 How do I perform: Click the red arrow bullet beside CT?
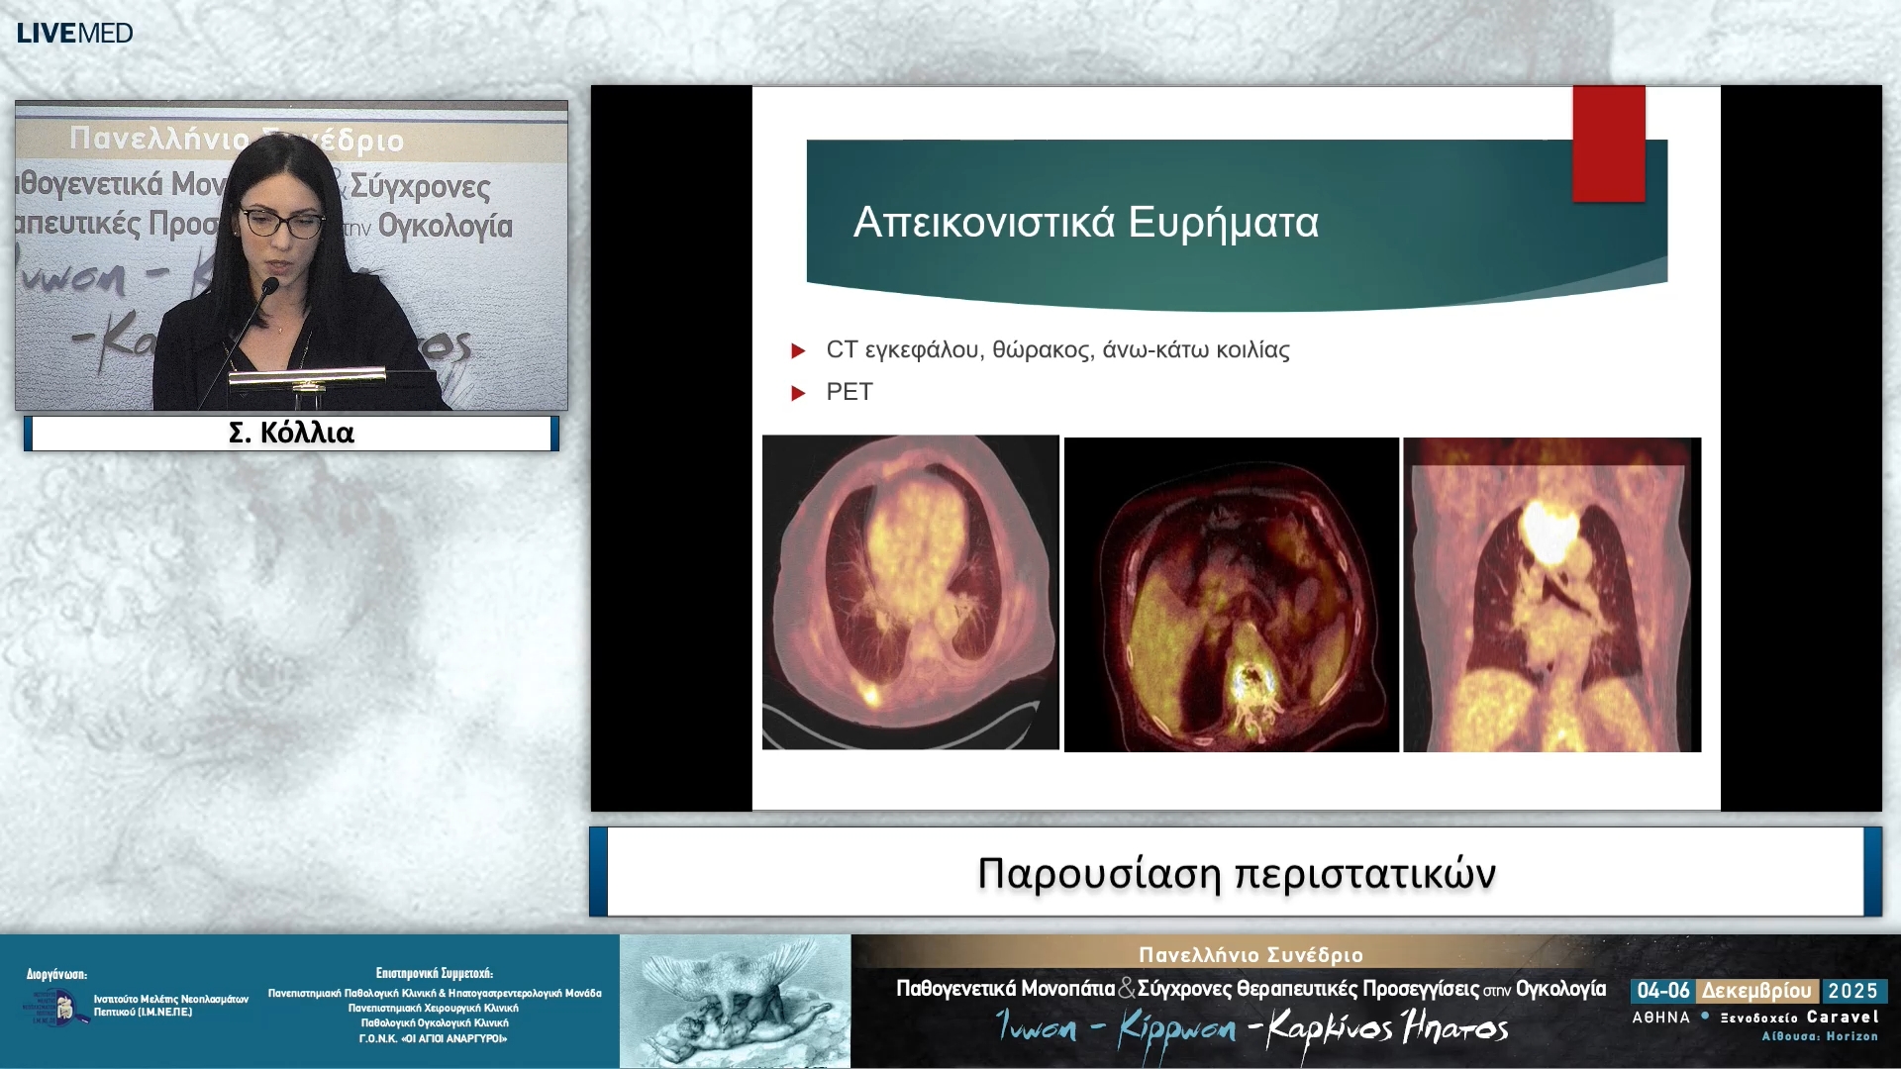click(798, 350)
